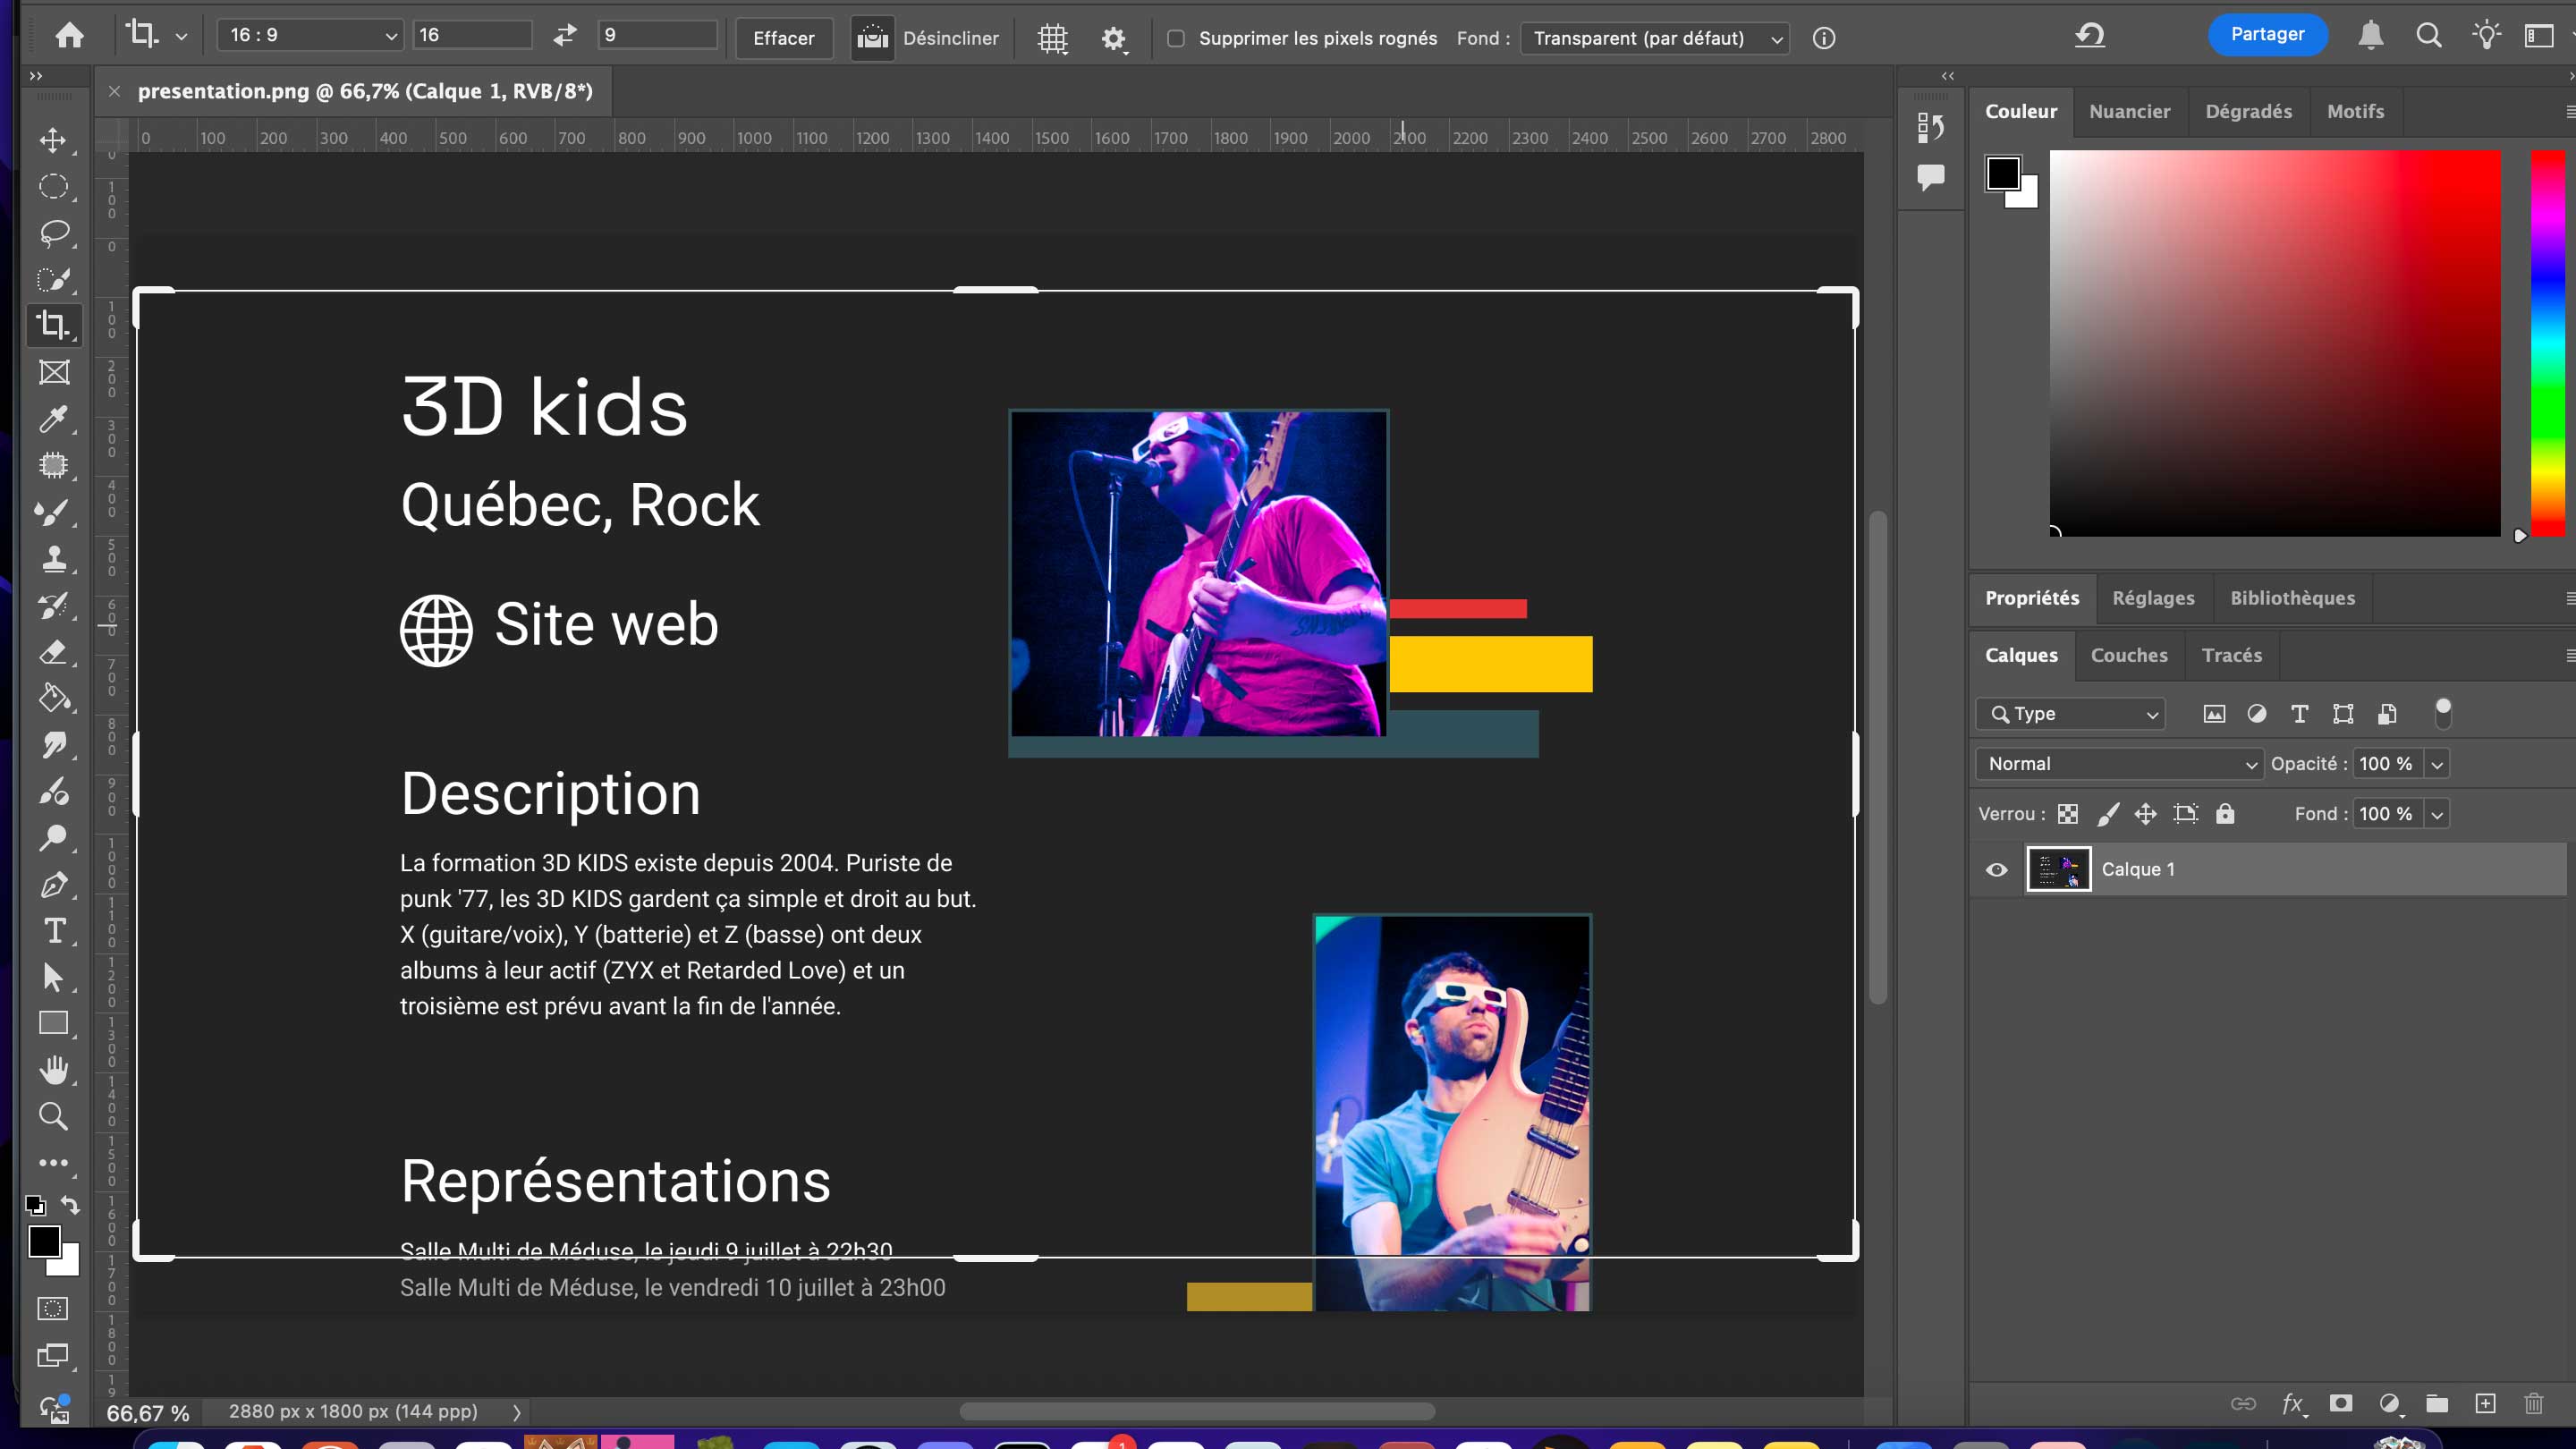This screenshot has width=2576, height=1449.
Task: Click the crop overlay grid icon
Action: pos(1052,38)
